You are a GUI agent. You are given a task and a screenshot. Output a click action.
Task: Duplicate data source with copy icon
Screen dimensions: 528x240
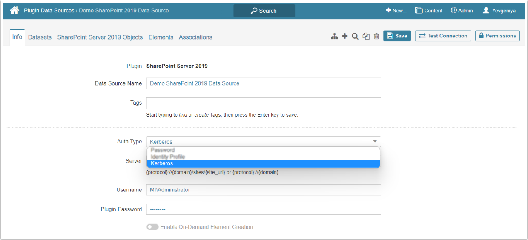pos(366,37)
